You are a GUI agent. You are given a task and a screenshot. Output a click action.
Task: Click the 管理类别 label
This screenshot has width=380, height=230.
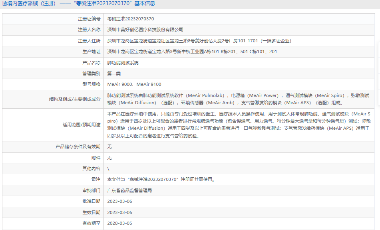[91, 73]
